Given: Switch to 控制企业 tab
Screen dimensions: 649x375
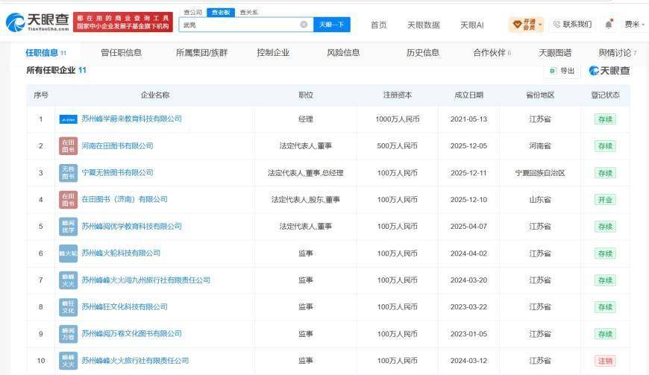Looking at the screenshot, I should pyautogui.click(x=273, y=53).
